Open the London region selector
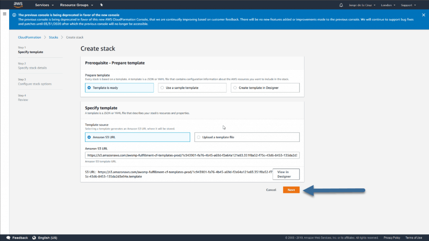Screen dimensions: 429x241 [388, 5]
